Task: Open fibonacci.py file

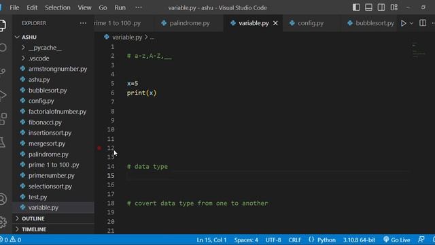Action: (53, 122)
